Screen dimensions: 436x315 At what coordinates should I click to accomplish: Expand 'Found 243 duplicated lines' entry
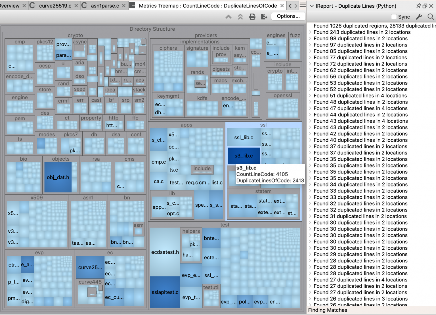pyautogui.click(x=310, y=32)
